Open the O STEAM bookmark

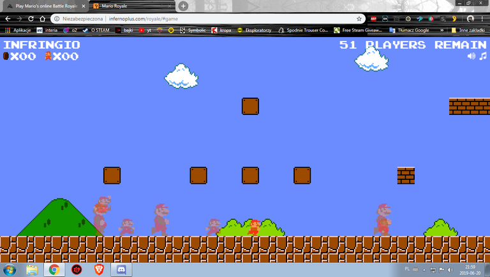point(96,30)
